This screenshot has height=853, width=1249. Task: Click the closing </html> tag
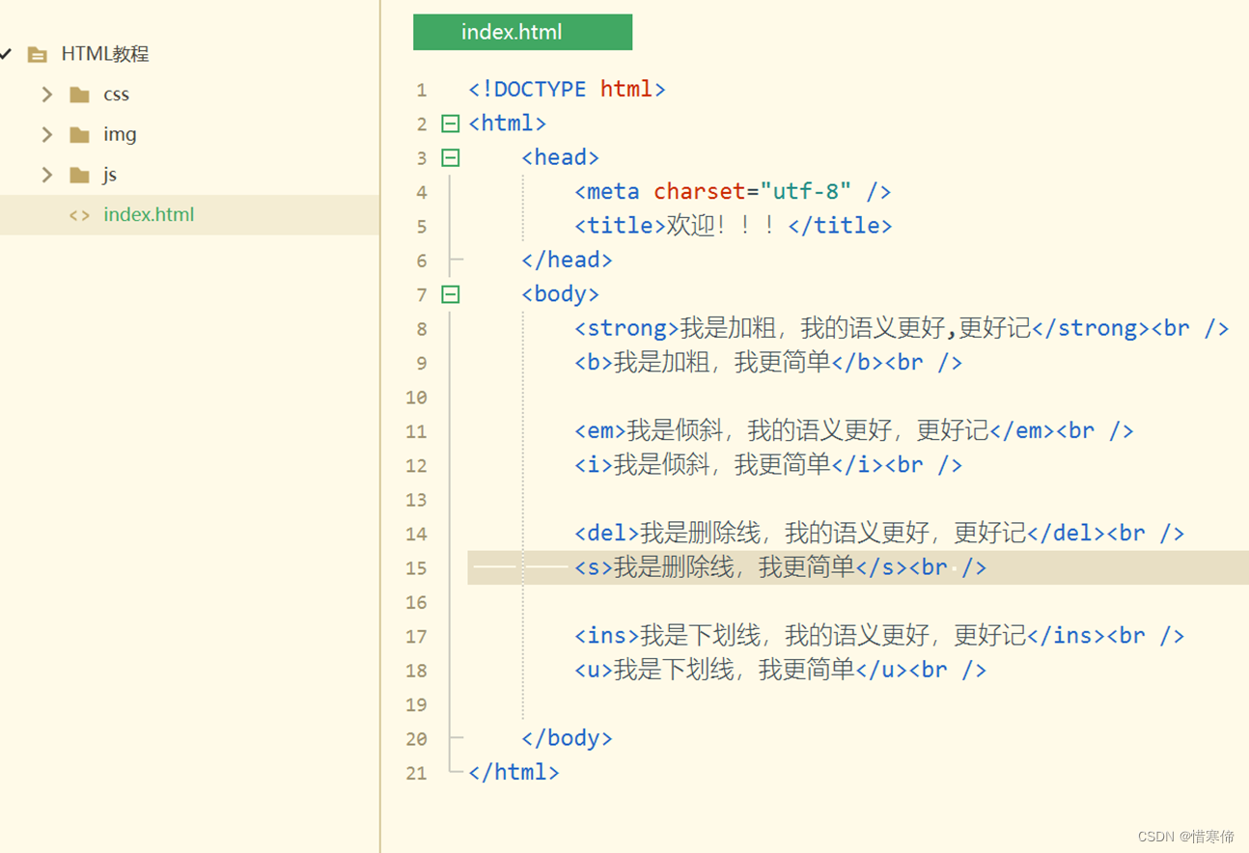click(513, 772)
